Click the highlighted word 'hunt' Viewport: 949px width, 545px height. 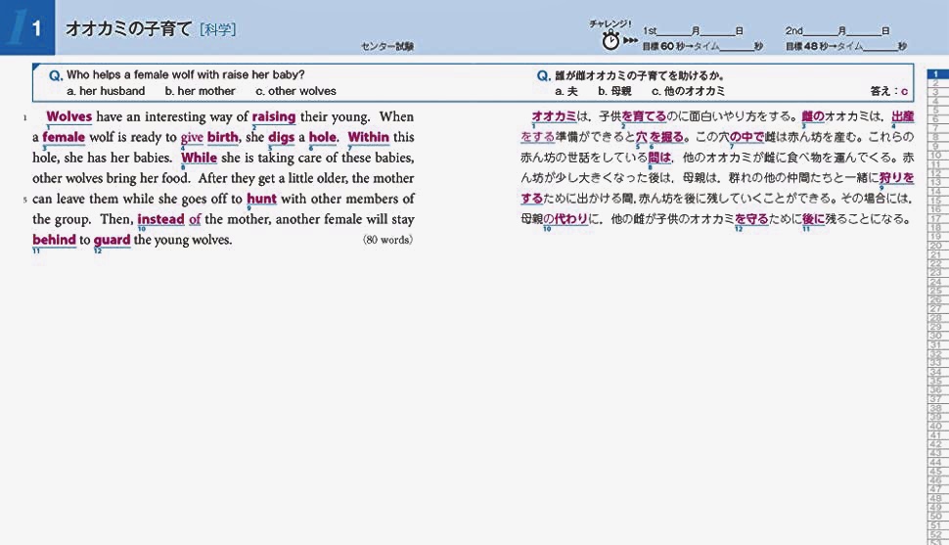(261, 199)
